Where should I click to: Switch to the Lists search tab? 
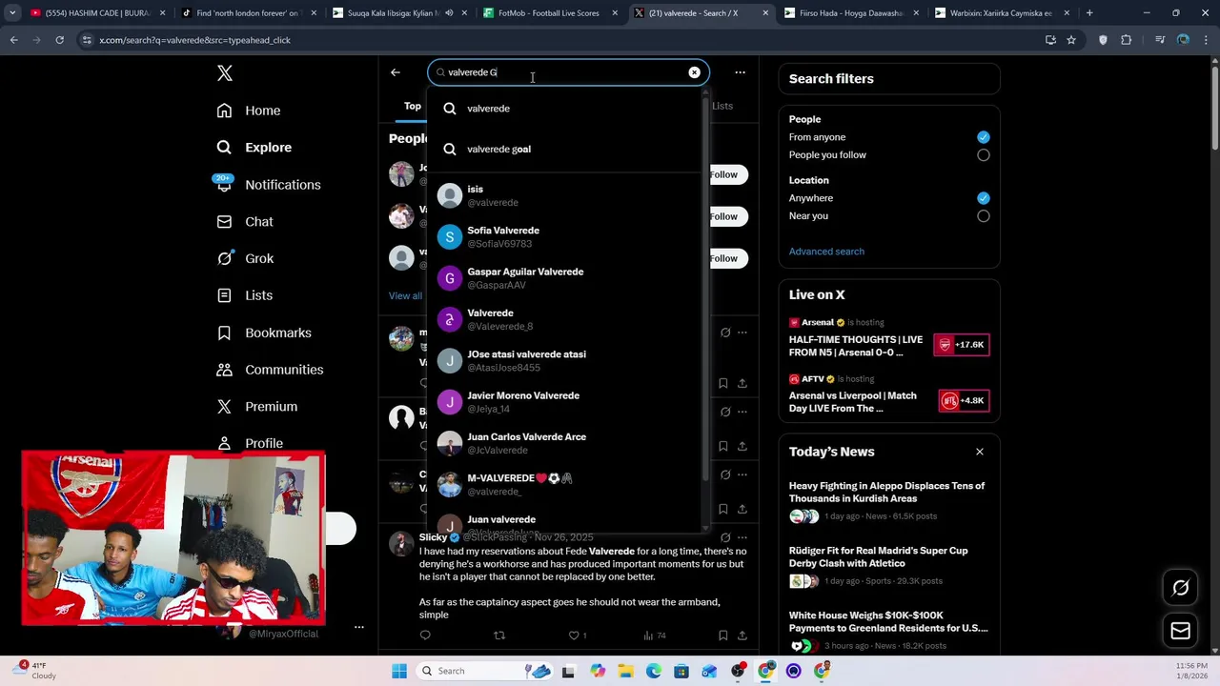(x=722, y=106)
